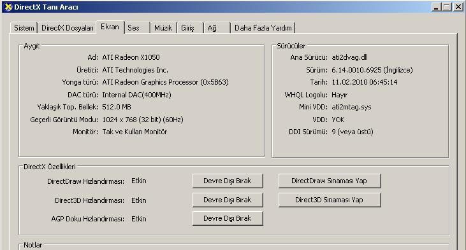Screen dimensions: 466x250
Task: Click the 1024 x 768 (32 bit) (60Hz) mode
Action: click(x=143, y=120)
